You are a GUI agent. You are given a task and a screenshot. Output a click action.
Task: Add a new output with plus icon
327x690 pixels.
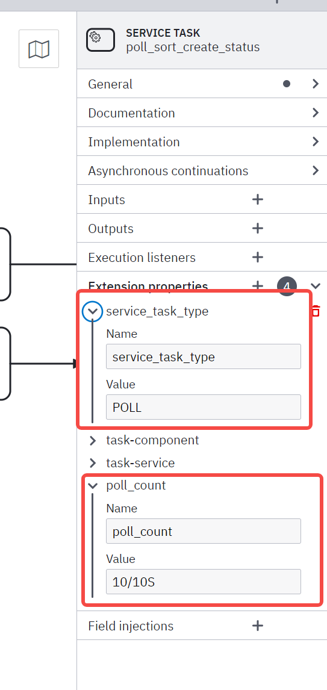click(x=258, y=228)
